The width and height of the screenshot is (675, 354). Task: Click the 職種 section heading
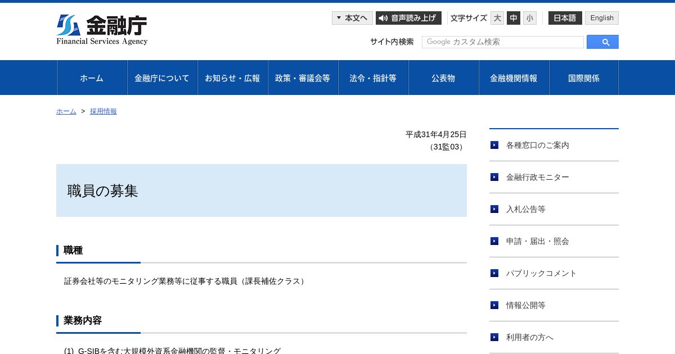73,251
